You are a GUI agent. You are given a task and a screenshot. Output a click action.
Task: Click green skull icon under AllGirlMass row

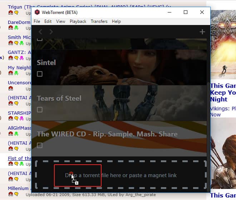(16, 134)
